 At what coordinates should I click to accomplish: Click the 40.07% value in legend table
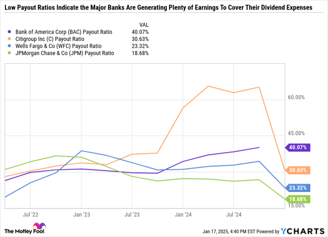[140, 32]
